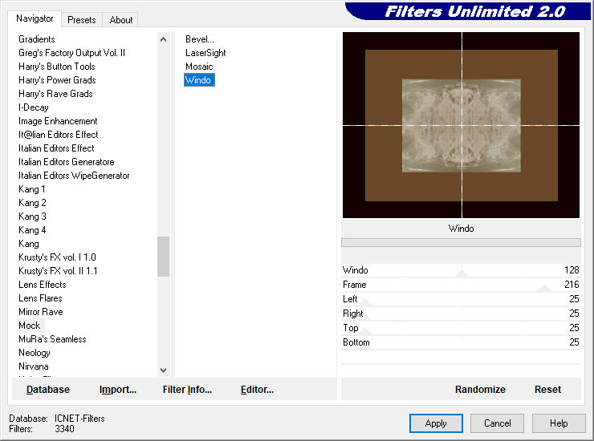This screenshot has width=594, height=441.
Task: Open the About tab
Action: (121, 20)
